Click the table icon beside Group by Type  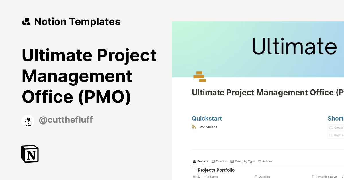(x=232, y=161)
